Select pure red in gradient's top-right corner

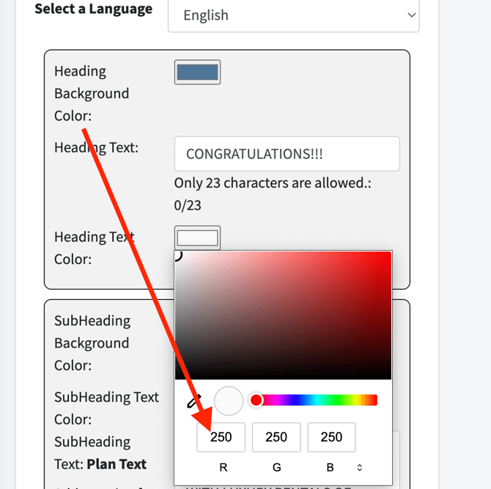[390, 254]
